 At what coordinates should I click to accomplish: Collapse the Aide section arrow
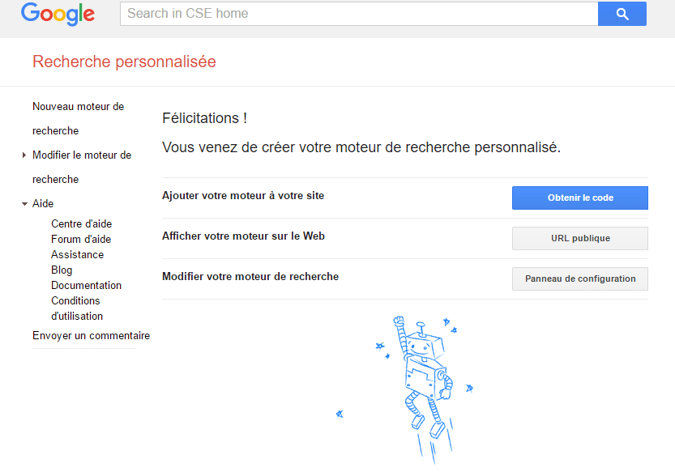click(24, 203)
